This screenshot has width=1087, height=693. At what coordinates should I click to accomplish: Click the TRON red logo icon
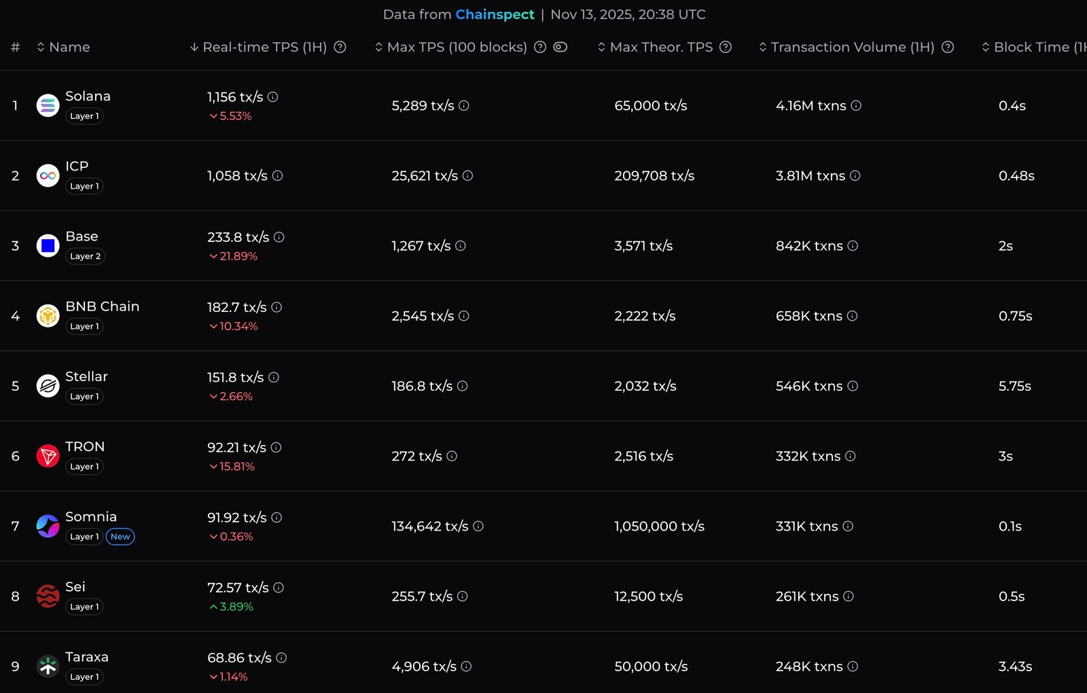point(48,456)
